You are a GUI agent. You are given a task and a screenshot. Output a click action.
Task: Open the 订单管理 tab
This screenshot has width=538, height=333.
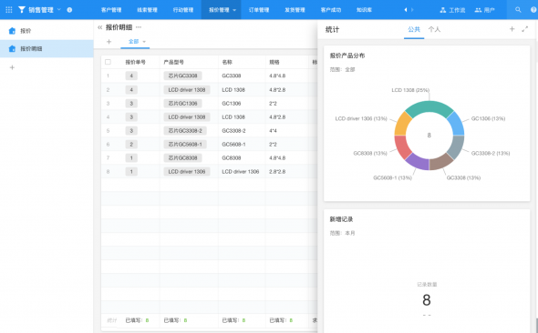click(x=259, y=10)
